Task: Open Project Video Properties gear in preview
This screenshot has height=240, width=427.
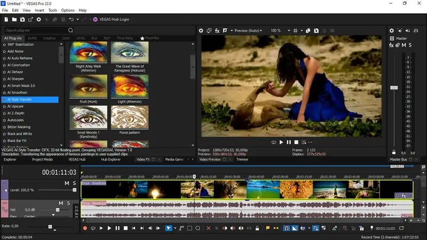Action: [201, 30]
